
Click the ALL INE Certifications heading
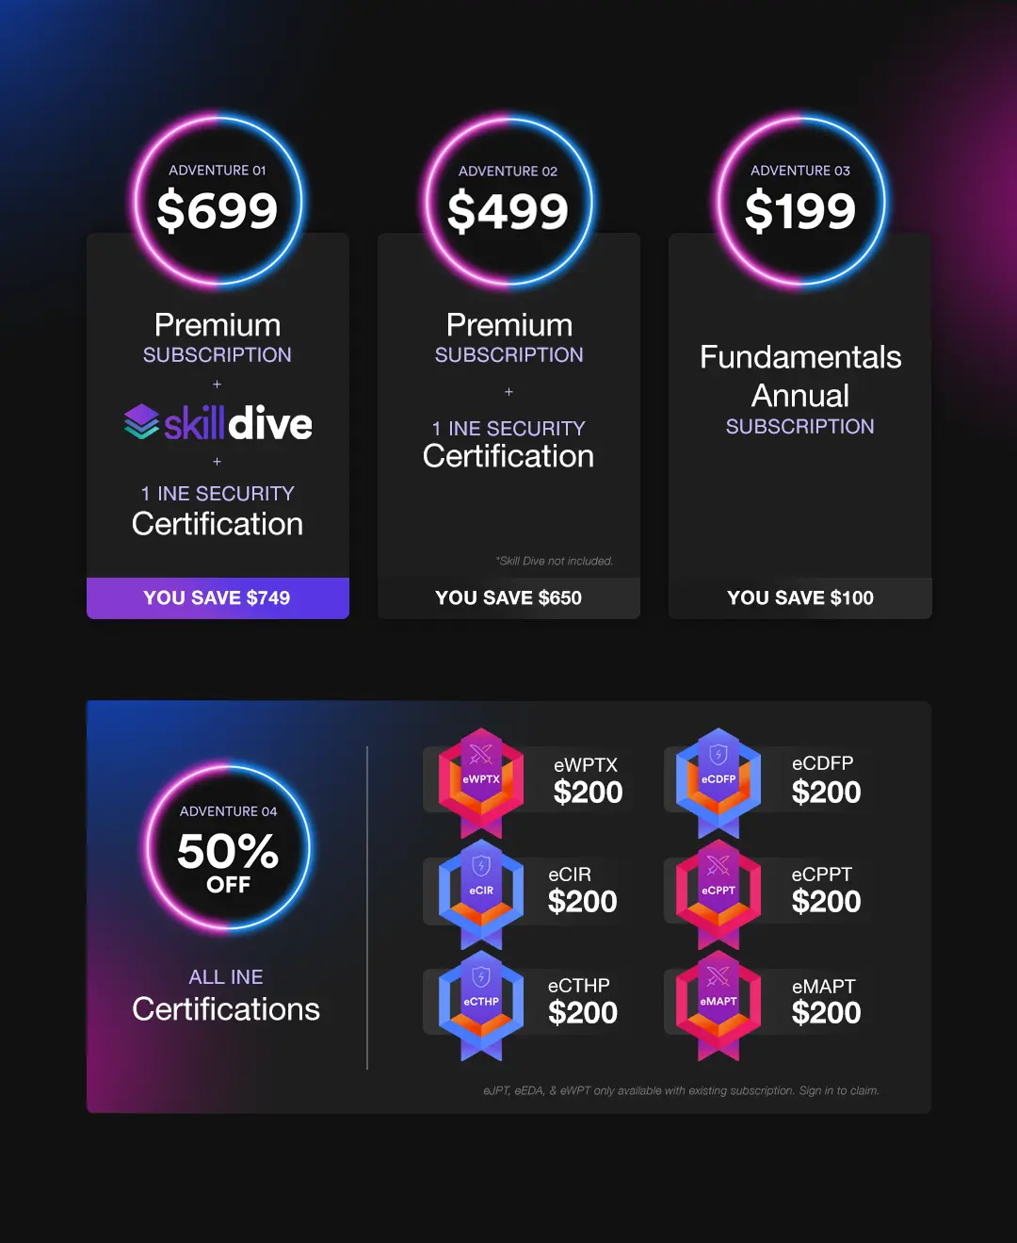226,996
